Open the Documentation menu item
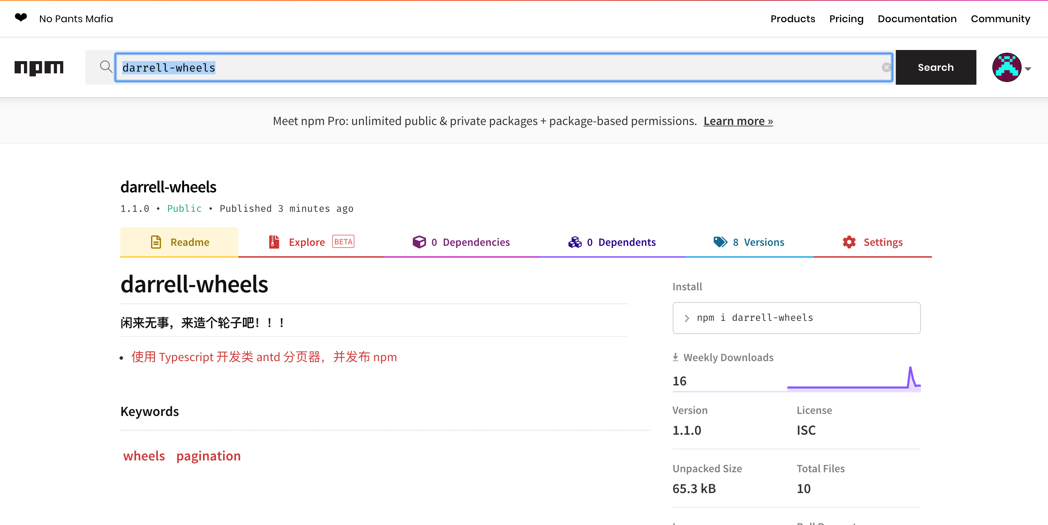Viewport: 1048px width, 525px height. coord(917,19)
